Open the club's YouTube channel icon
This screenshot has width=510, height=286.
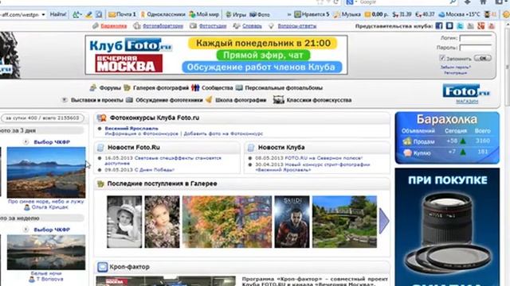(491, 25)
